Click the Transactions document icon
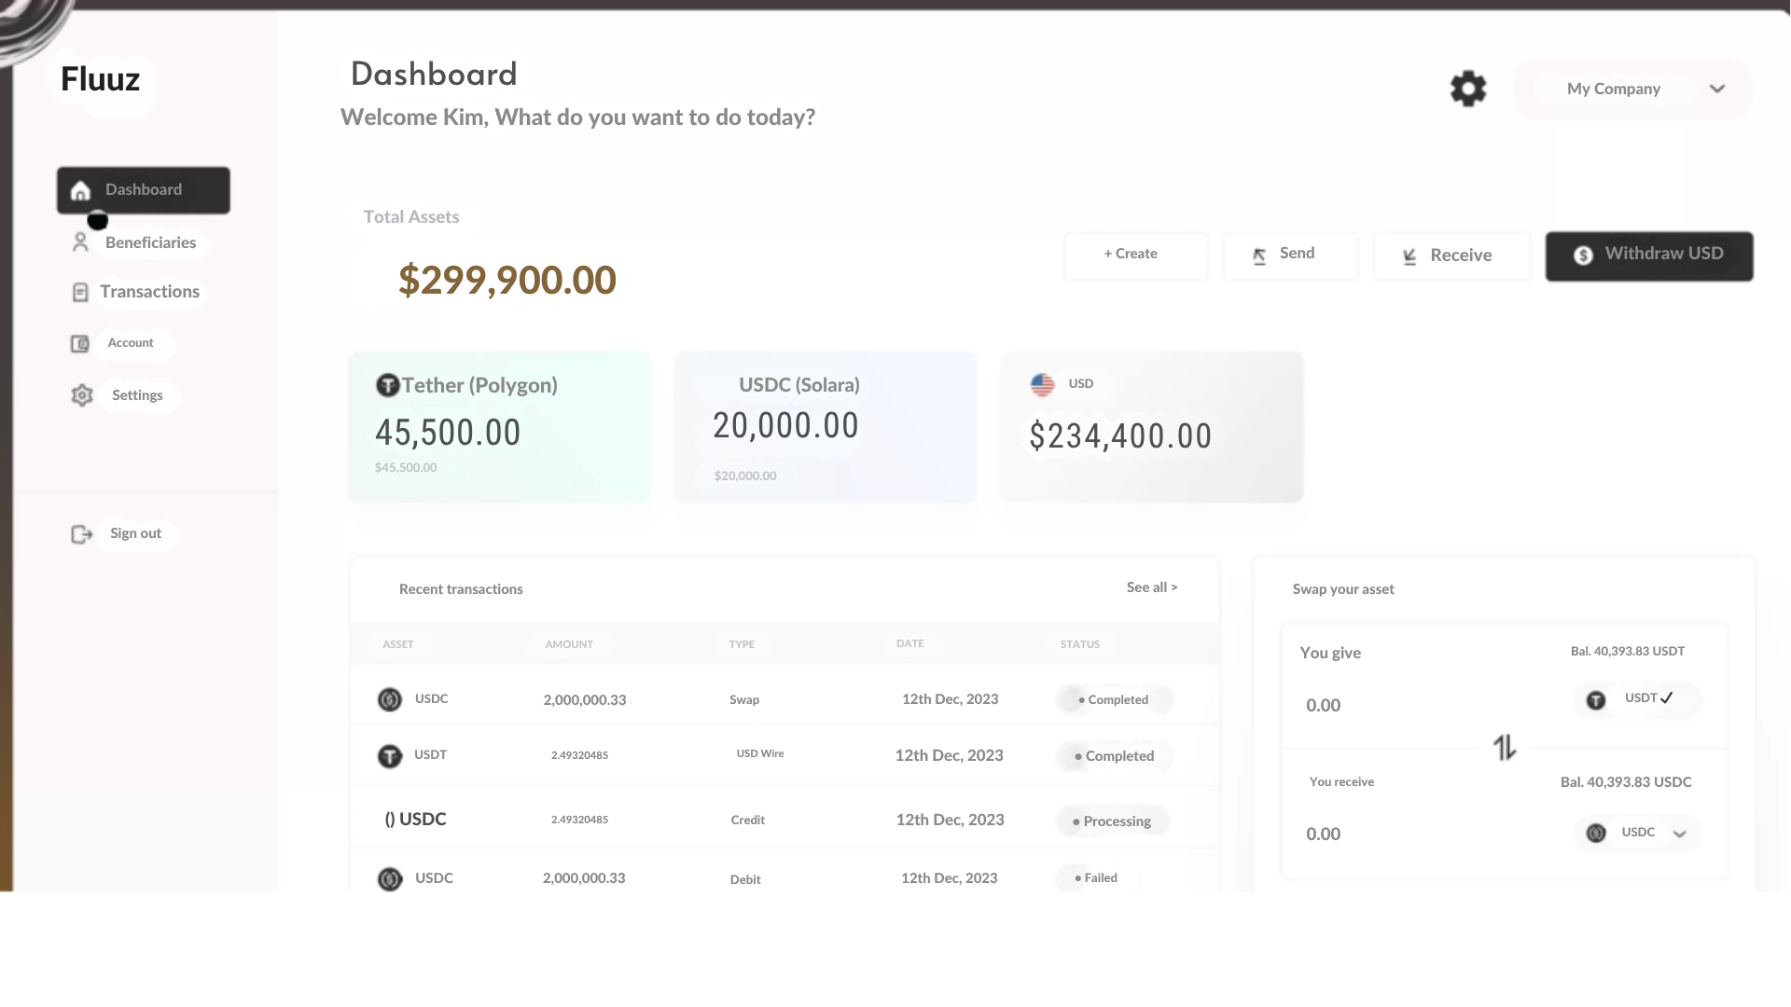 (x=79, y=291)
